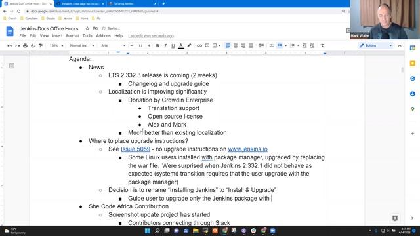
Task: Toggle the bulleted list button
Action: 280,45
